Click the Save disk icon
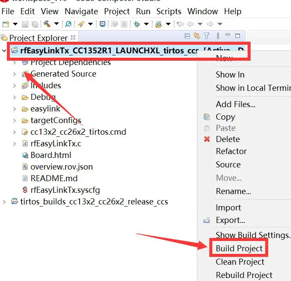291x281 pixels. click(x=25, y=24)
